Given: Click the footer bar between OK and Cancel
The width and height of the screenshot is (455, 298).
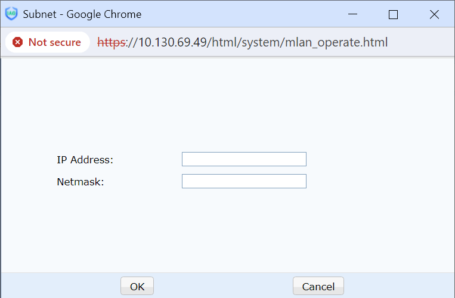Looking at the screenshot, I should (224, 286).
